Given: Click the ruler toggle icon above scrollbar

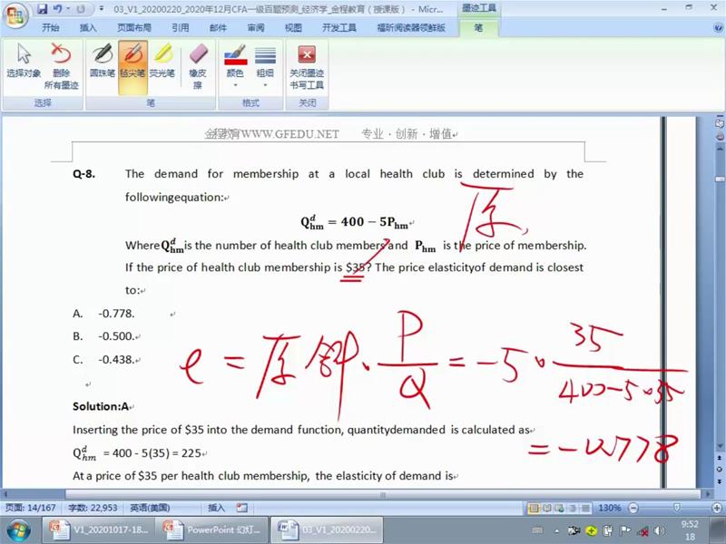Looking at the screenshot, I should coord(720,123).
